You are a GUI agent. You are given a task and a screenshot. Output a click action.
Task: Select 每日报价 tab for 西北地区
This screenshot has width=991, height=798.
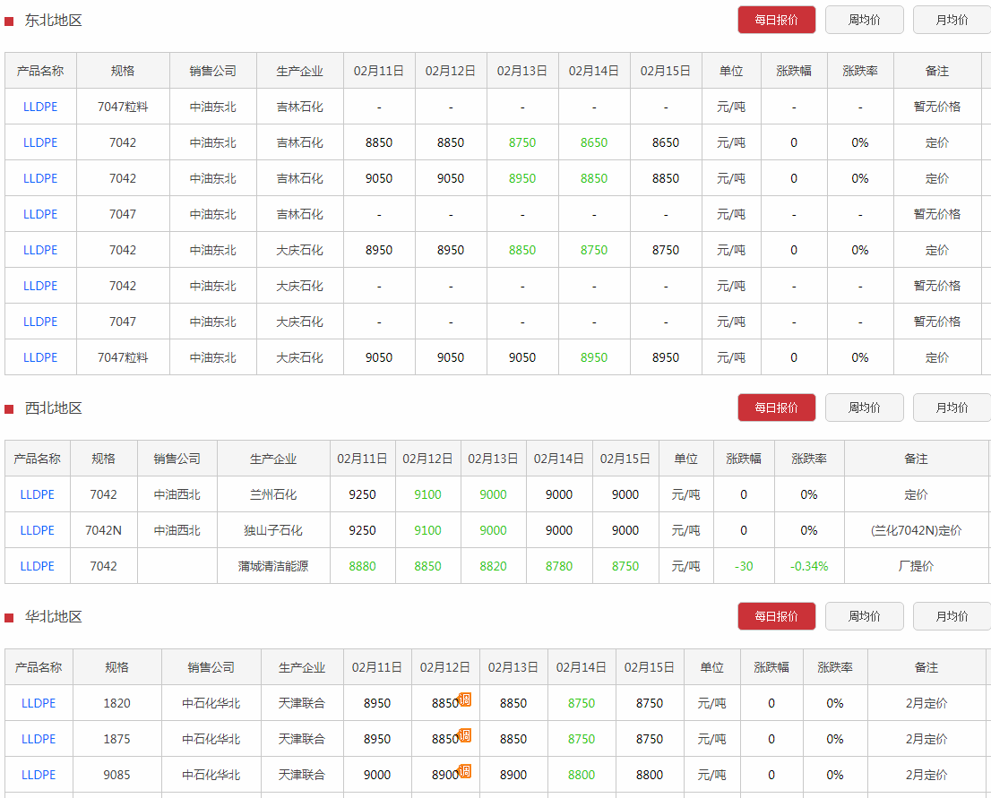[776, 408]
